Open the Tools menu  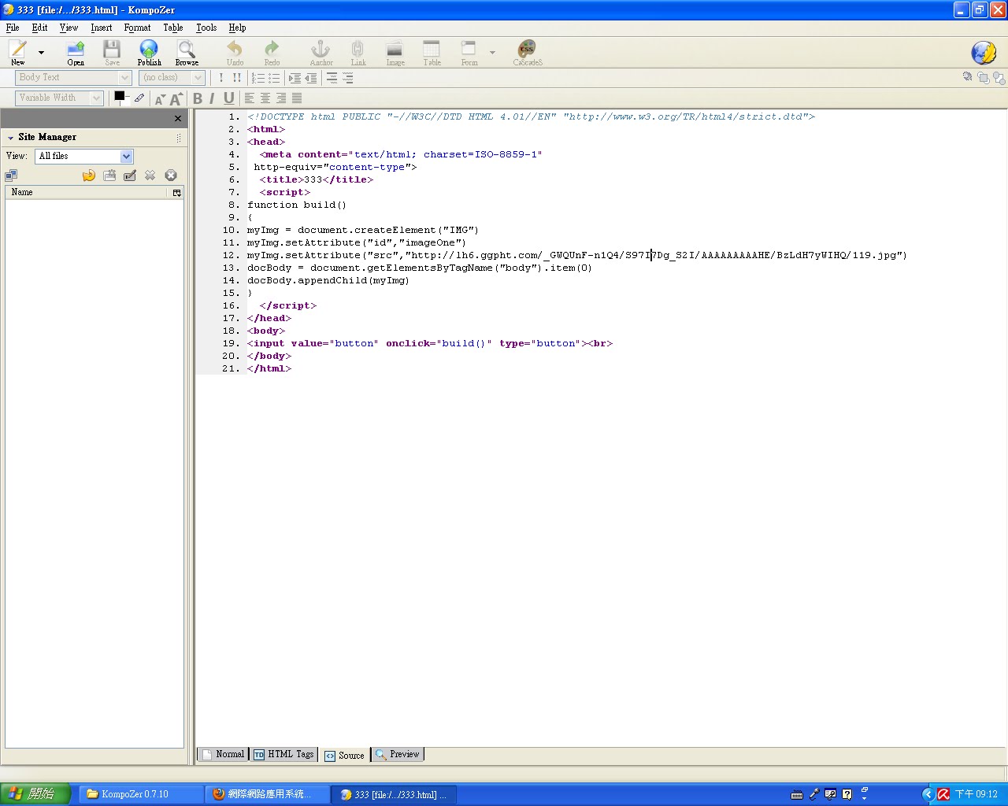click(x=206, y=28)
